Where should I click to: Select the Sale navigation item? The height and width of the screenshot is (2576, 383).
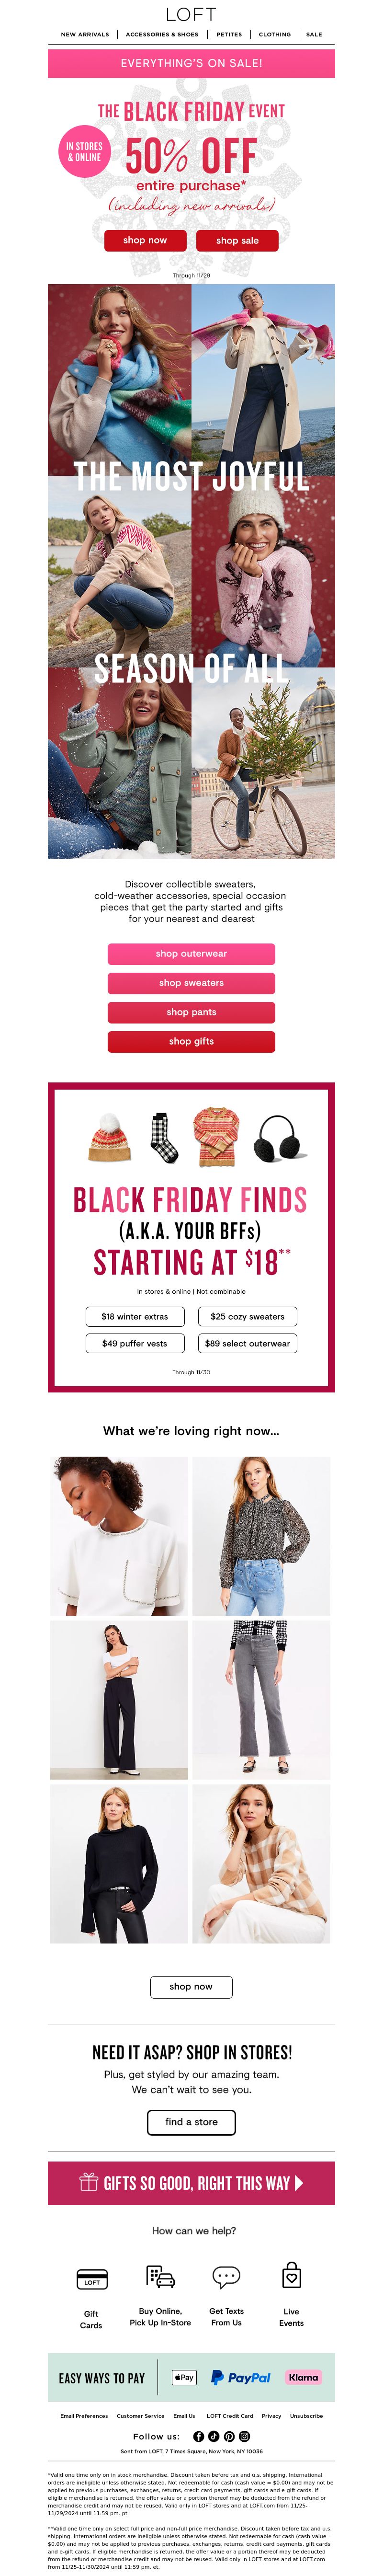pos(314,34)
